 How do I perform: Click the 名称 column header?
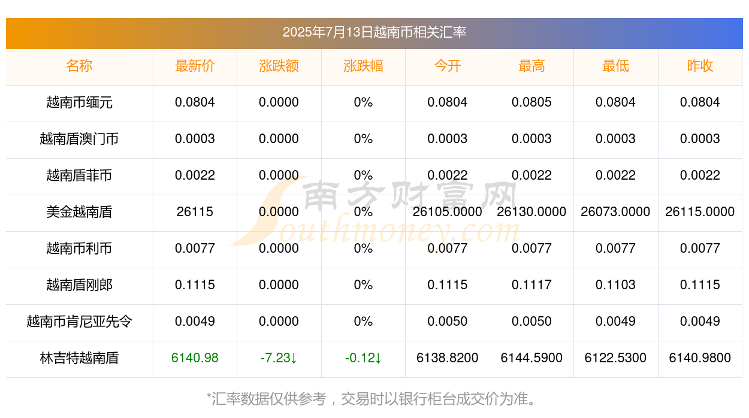point(79,66)
